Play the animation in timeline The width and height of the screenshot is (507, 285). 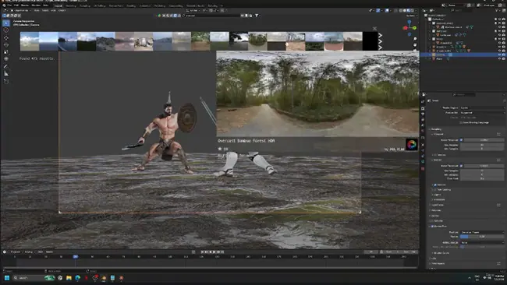[214, 252]
